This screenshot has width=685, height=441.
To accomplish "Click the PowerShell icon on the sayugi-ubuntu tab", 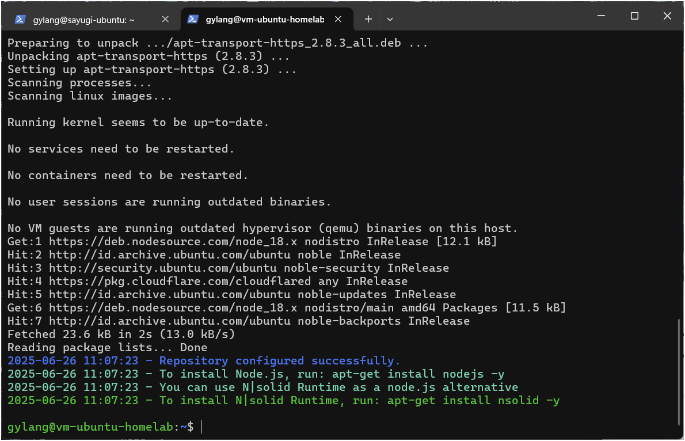I will click(20, 19).
